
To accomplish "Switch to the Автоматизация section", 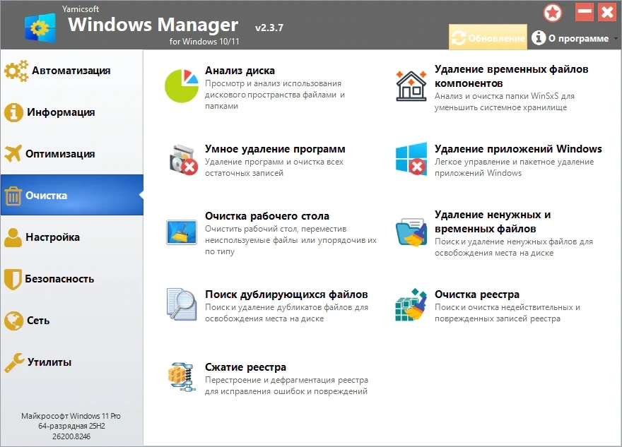I will pos(71,71).
